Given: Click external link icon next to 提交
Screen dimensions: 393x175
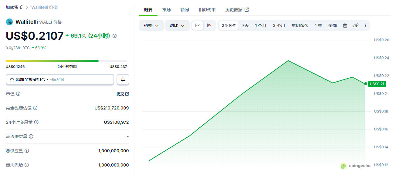Looking at the screenshot, I should pyautogui.click(x=127, y=94).
